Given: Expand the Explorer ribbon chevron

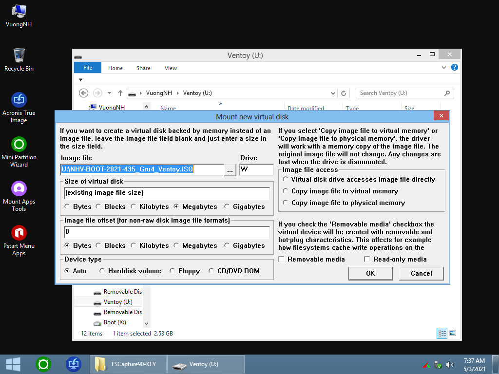Looking at the screenshot, I should pos(443,67).
